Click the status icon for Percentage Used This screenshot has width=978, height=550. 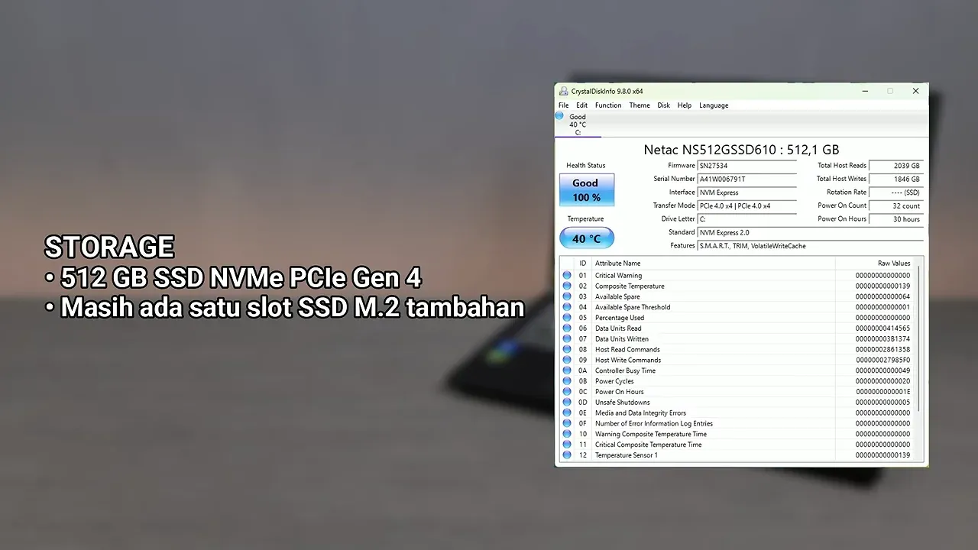click(567, 318)
